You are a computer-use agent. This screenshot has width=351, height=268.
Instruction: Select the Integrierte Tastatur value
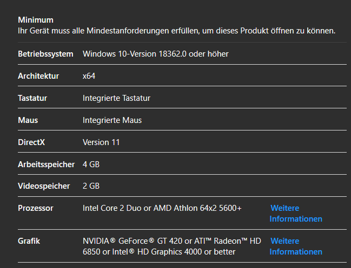116,98
